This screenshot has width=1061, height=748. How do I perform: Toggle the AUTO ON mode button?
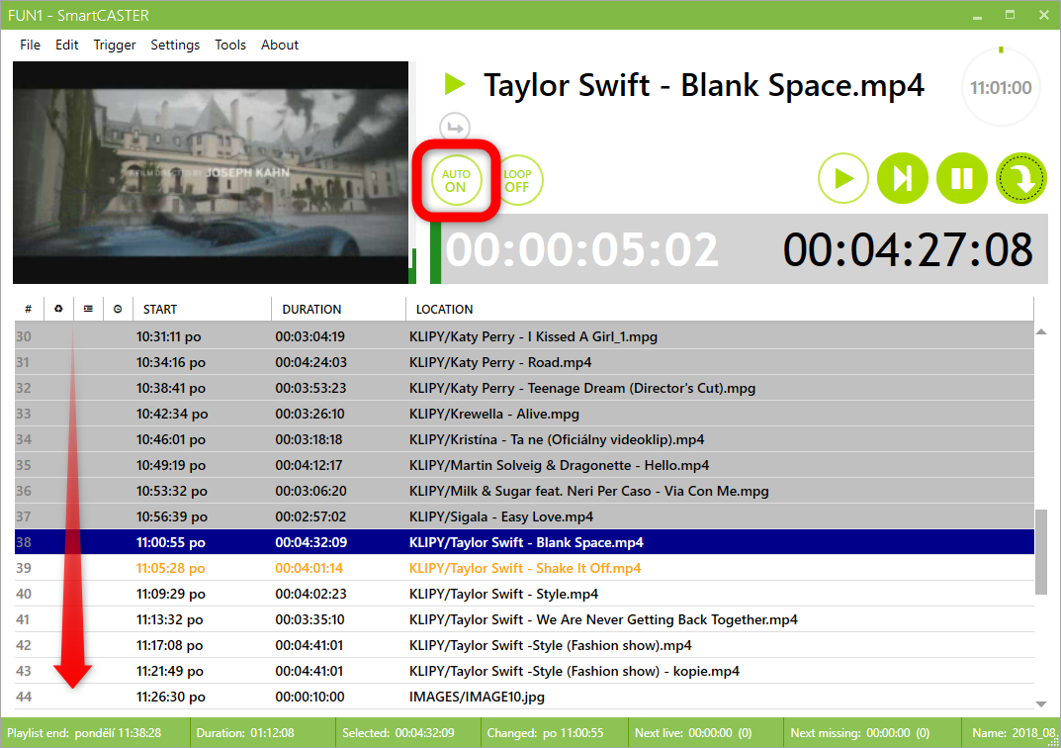[x=456, y=180]
